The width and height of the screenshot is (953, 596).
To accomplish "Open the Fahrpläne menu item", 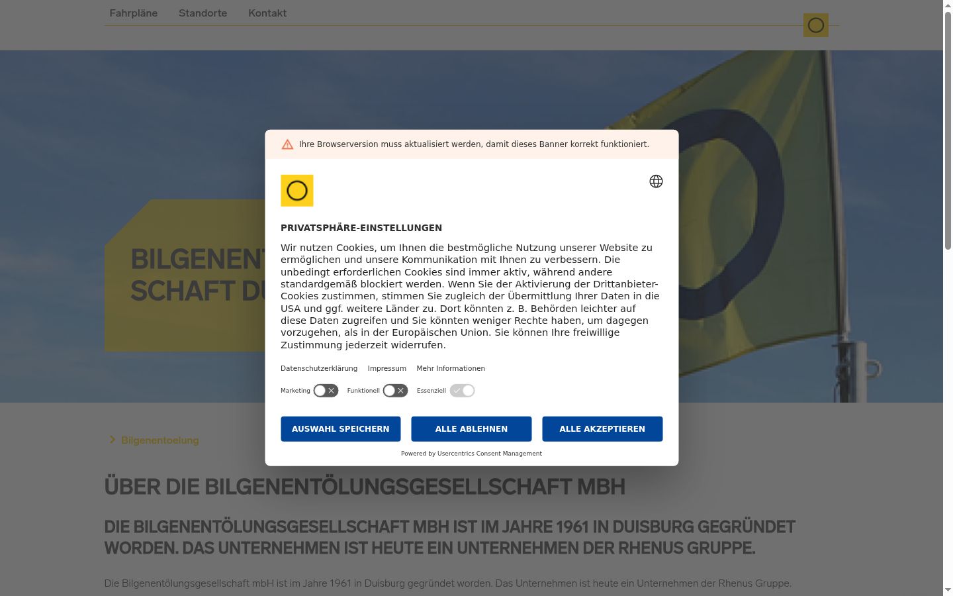I will 134,13.
